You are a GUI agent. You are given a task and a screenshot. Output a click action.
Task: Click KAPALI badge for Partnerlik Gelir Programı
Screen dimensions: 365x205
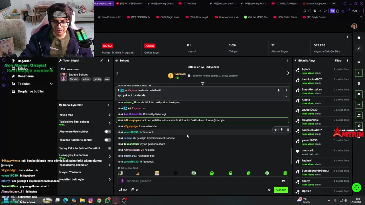point(108,46)
